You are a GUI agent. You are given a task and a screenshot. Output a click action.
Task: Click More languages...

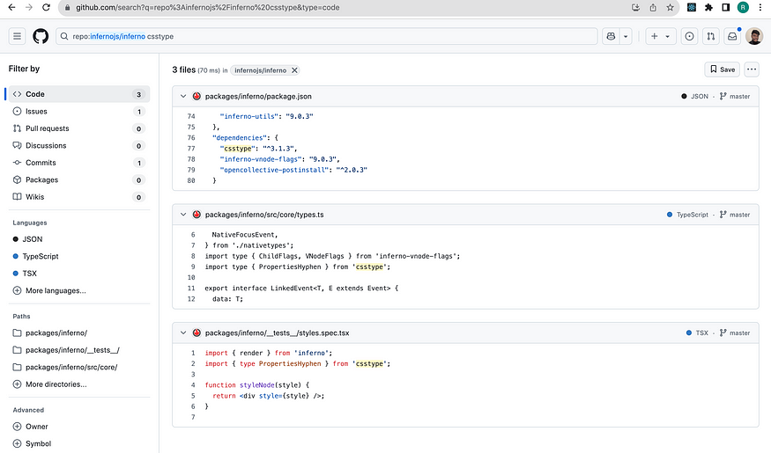coord(49,290)
